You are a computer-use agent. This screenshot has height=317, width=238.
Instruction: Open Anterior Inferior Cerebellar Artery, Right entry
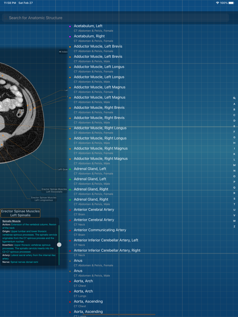(x=107, y=250)
